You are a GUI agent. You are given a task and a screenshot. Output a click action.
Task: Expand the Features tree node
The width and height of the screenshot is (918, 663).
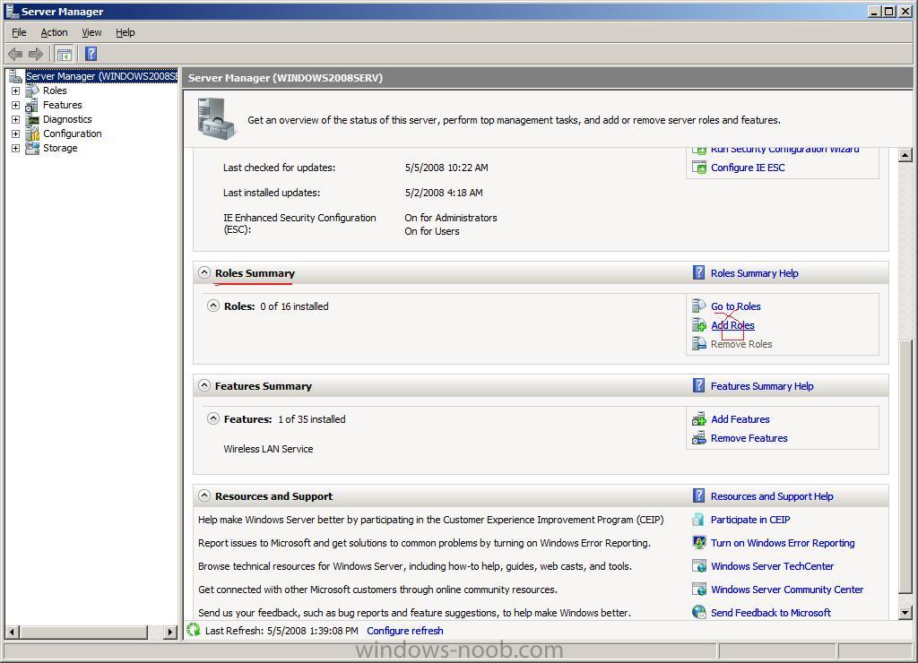click(16, 106)
